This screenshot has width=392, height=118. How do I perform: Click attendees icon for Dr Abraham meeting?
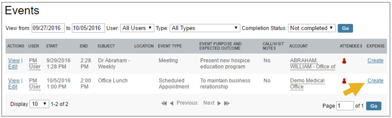point(344,61)
